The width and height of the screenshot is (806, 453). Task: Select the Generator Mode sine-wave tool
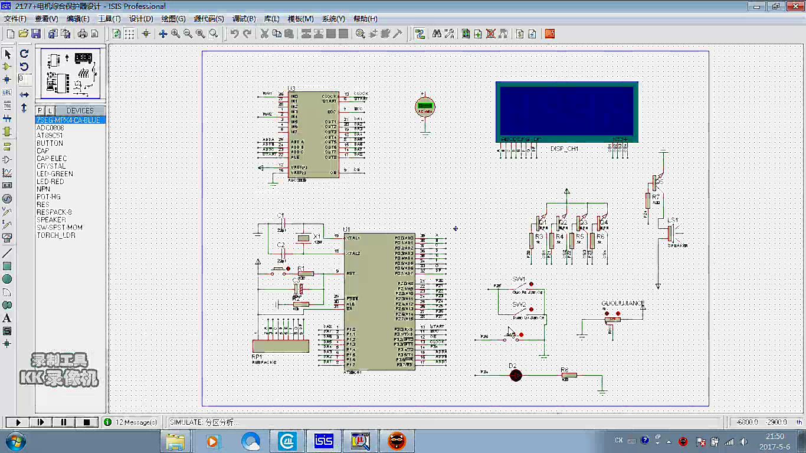(x=8, y=199)
